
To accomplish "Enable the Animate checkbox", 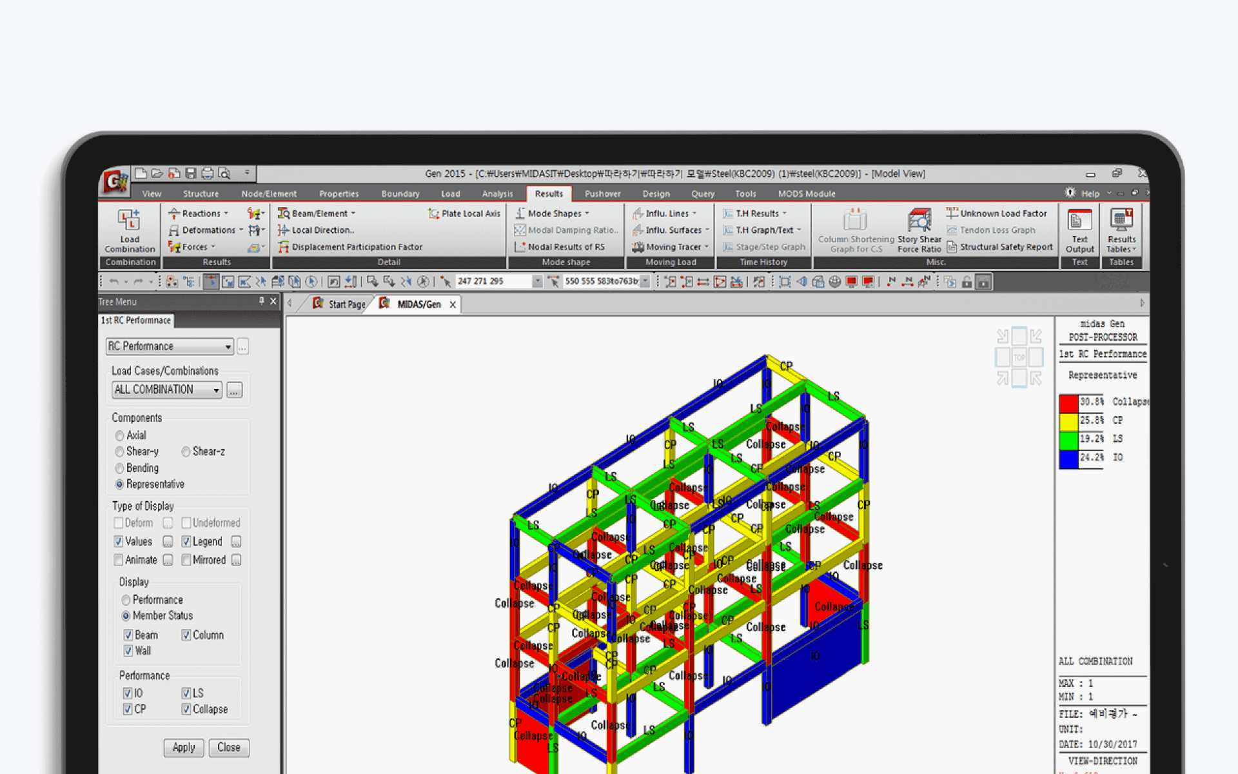I will pyautogui.click(x=119, y=561).
